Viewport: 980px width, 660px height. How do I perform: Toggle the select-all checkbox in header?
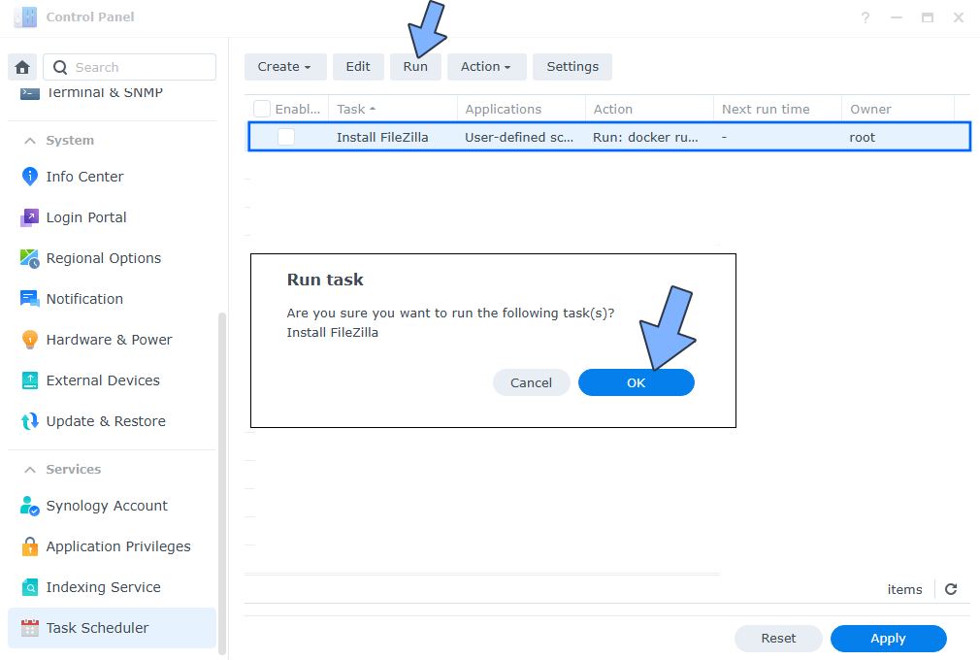click(262, 109)
